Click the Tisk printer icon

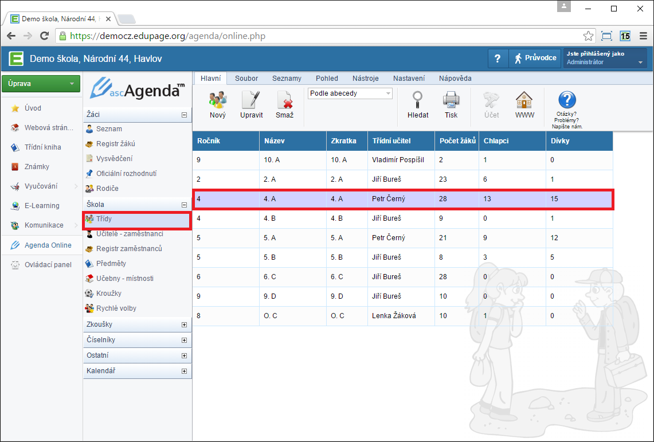coord(451,101)
